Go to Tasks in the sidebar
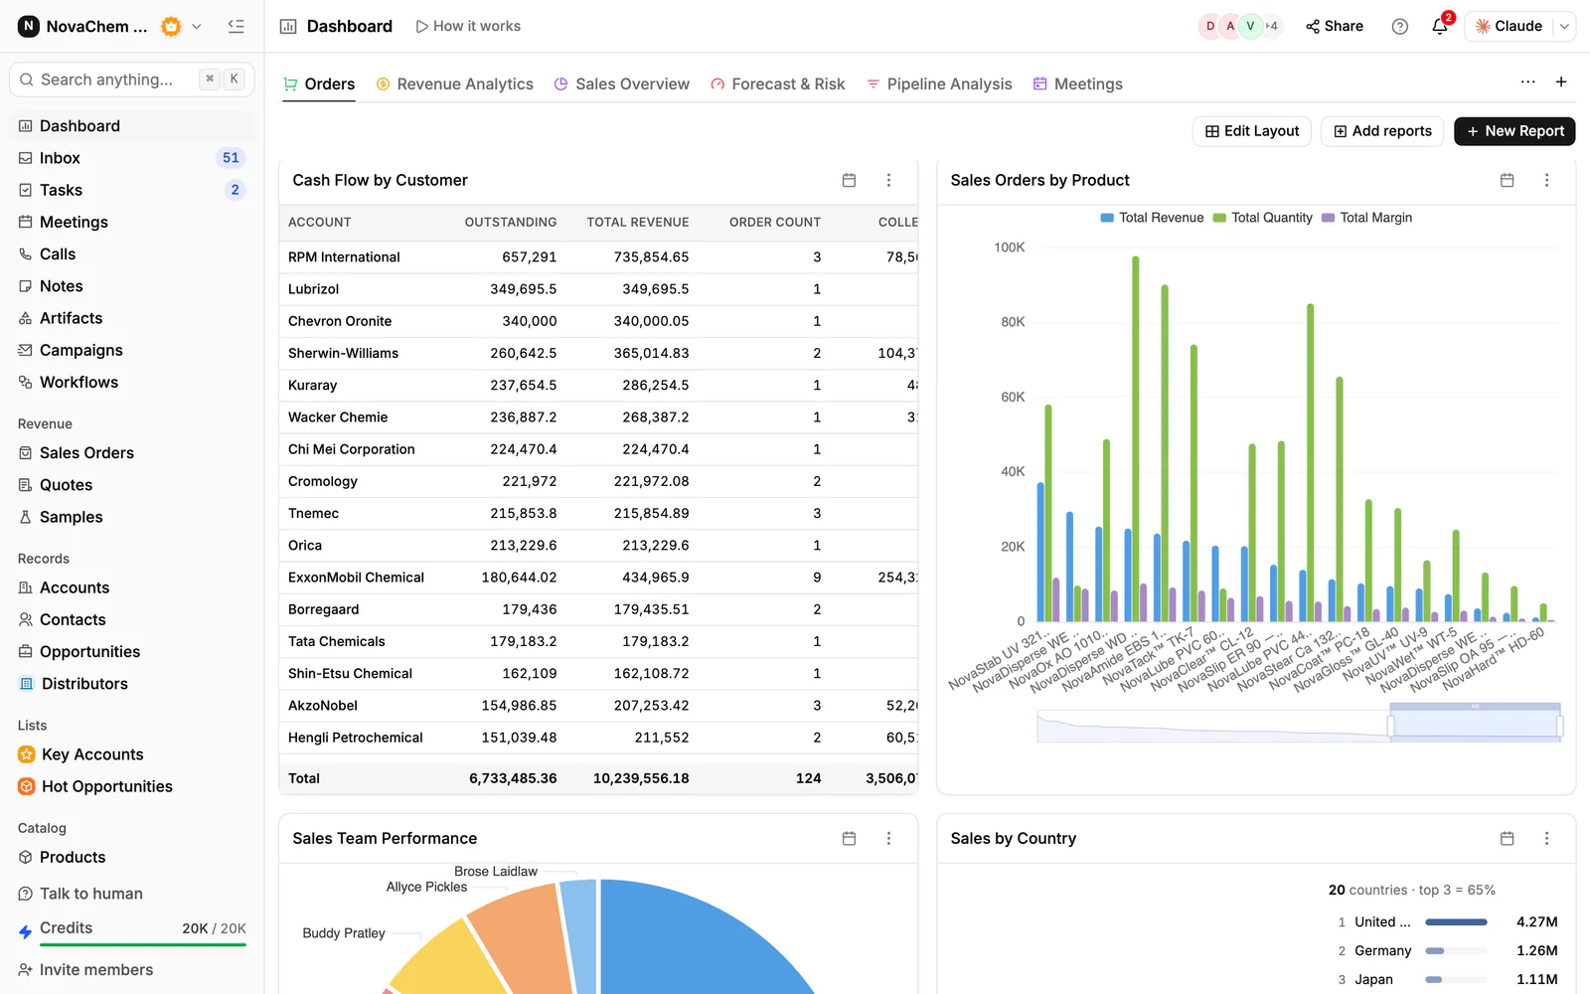Image resolution: width=1590 pixels, height=994 pixels. (131, 190)
